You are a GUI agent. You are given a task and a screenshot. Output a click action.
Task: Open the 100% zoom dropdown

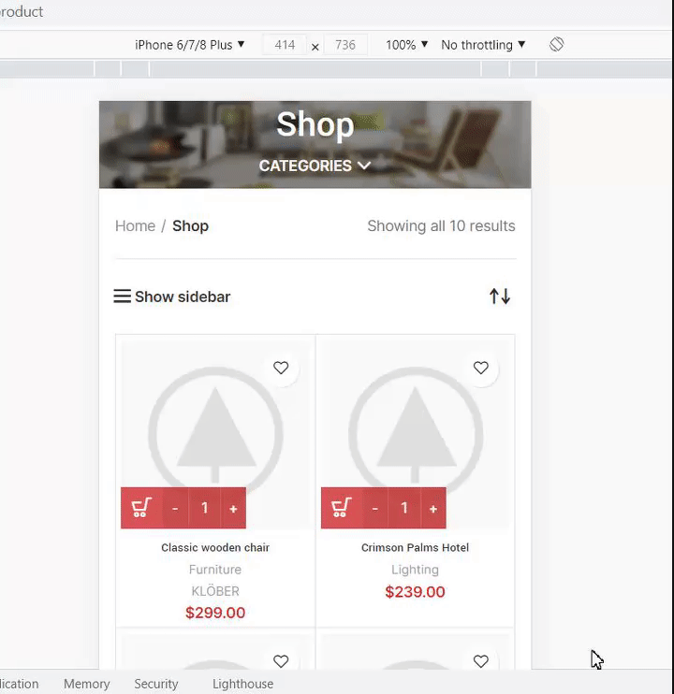pos(406,45)
